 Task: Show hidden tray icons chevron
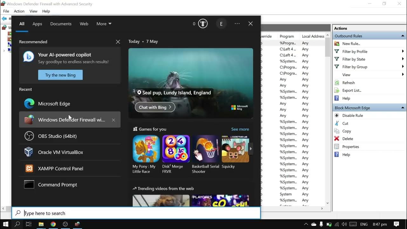click(x=306, y=224)
